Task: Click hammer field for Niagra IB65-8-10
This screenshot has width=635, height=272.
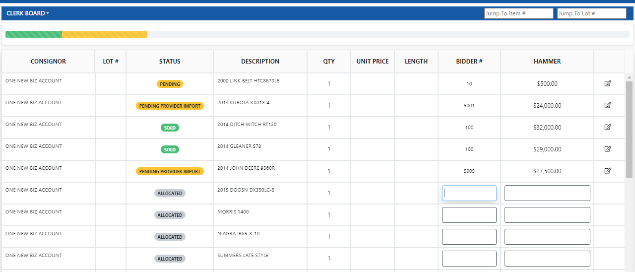Action: pos(547,237)
